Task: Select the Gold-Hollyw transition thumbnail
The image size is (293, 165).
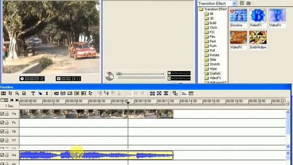Action: pyautogui.click(x=258, y=38)
